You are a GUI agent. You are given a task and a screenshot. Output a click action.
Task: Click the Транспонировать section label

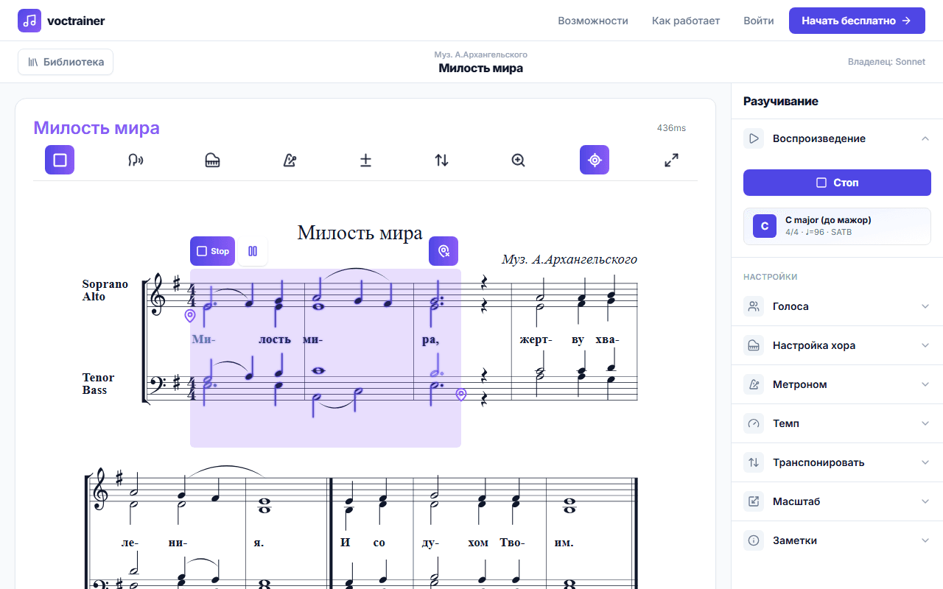click(818, 462)
